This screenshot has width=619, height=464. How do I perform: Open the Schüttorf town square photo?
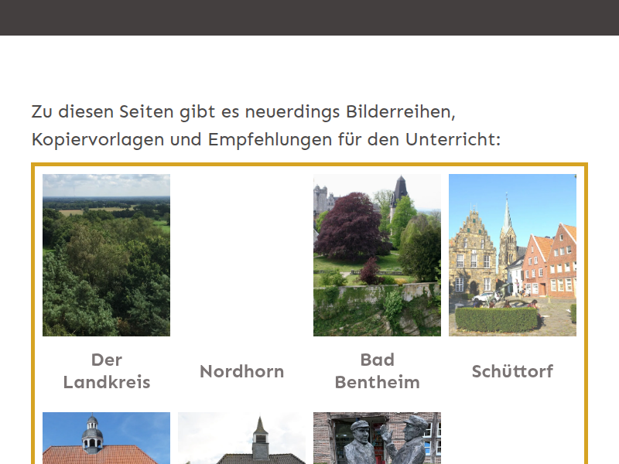(512, 254)
